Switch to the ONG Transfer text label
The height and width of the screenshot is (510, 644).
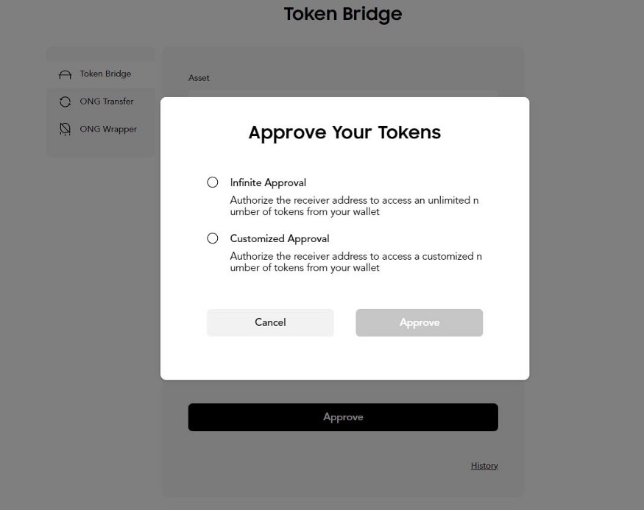pos(107,102)
